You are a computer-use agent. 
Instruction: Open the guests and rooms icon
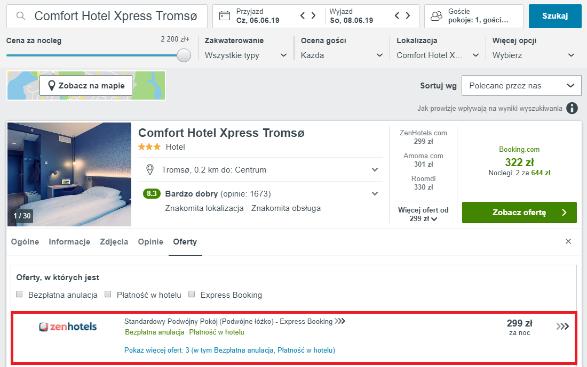click(x=436, y=16)
